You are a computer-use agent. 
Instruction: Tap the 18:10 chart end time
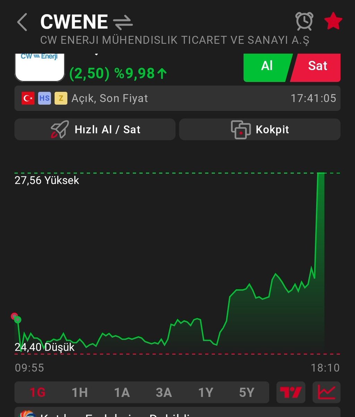pyautogui.click(x=325, y=368)
